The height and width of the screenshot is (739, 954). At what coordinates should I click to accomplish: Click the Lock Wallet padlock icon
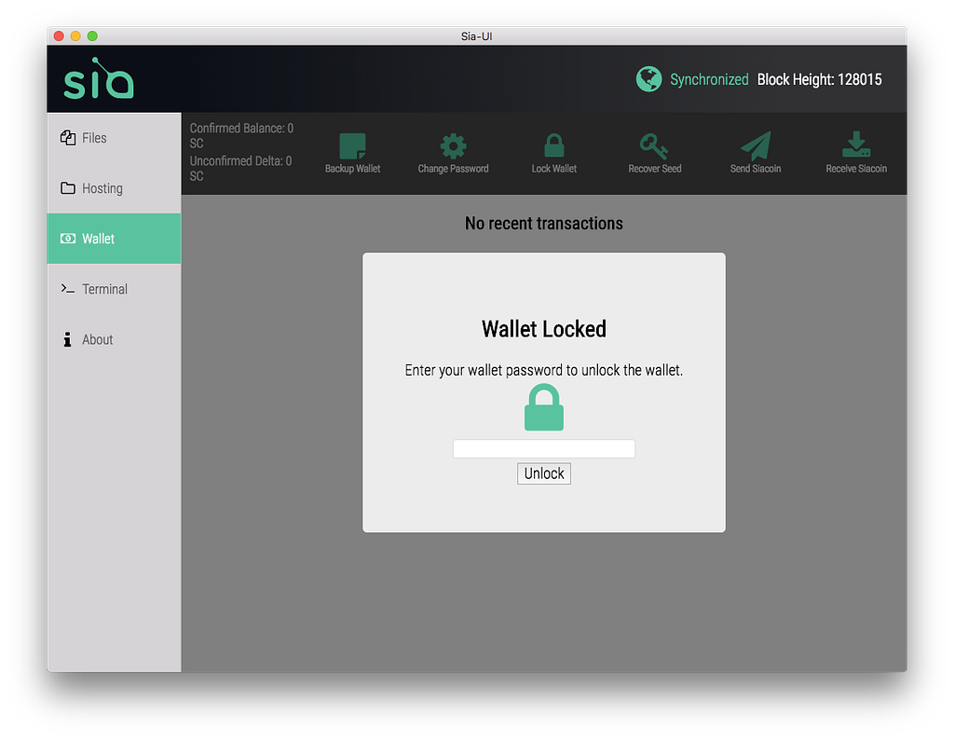point(553,145)
